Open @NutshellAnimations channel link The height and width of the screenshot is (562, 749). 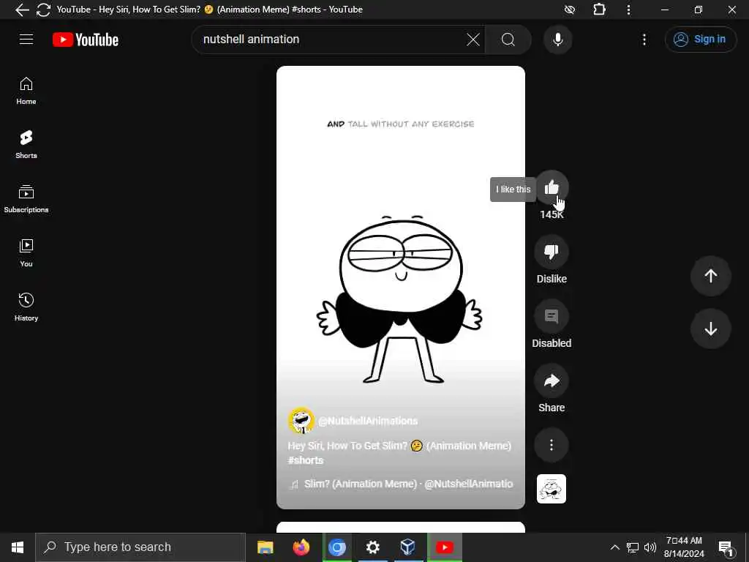tap(368, 421)
